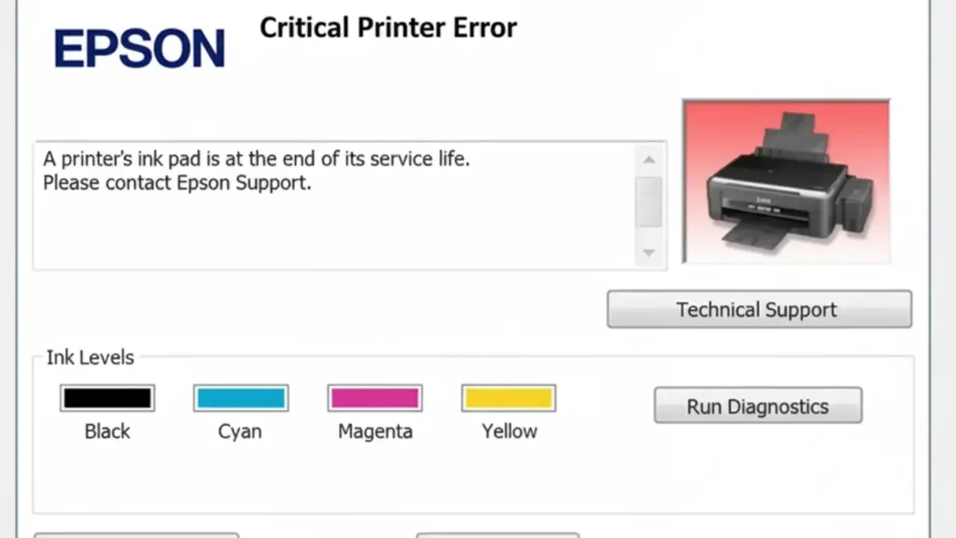
Task: Click the Critical Printer Error title
Action: tap(388, 28)
